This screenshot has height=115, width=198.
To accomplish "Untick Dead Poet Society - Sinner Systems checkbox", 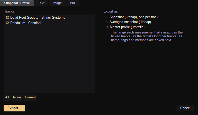I will pos(7,17).
